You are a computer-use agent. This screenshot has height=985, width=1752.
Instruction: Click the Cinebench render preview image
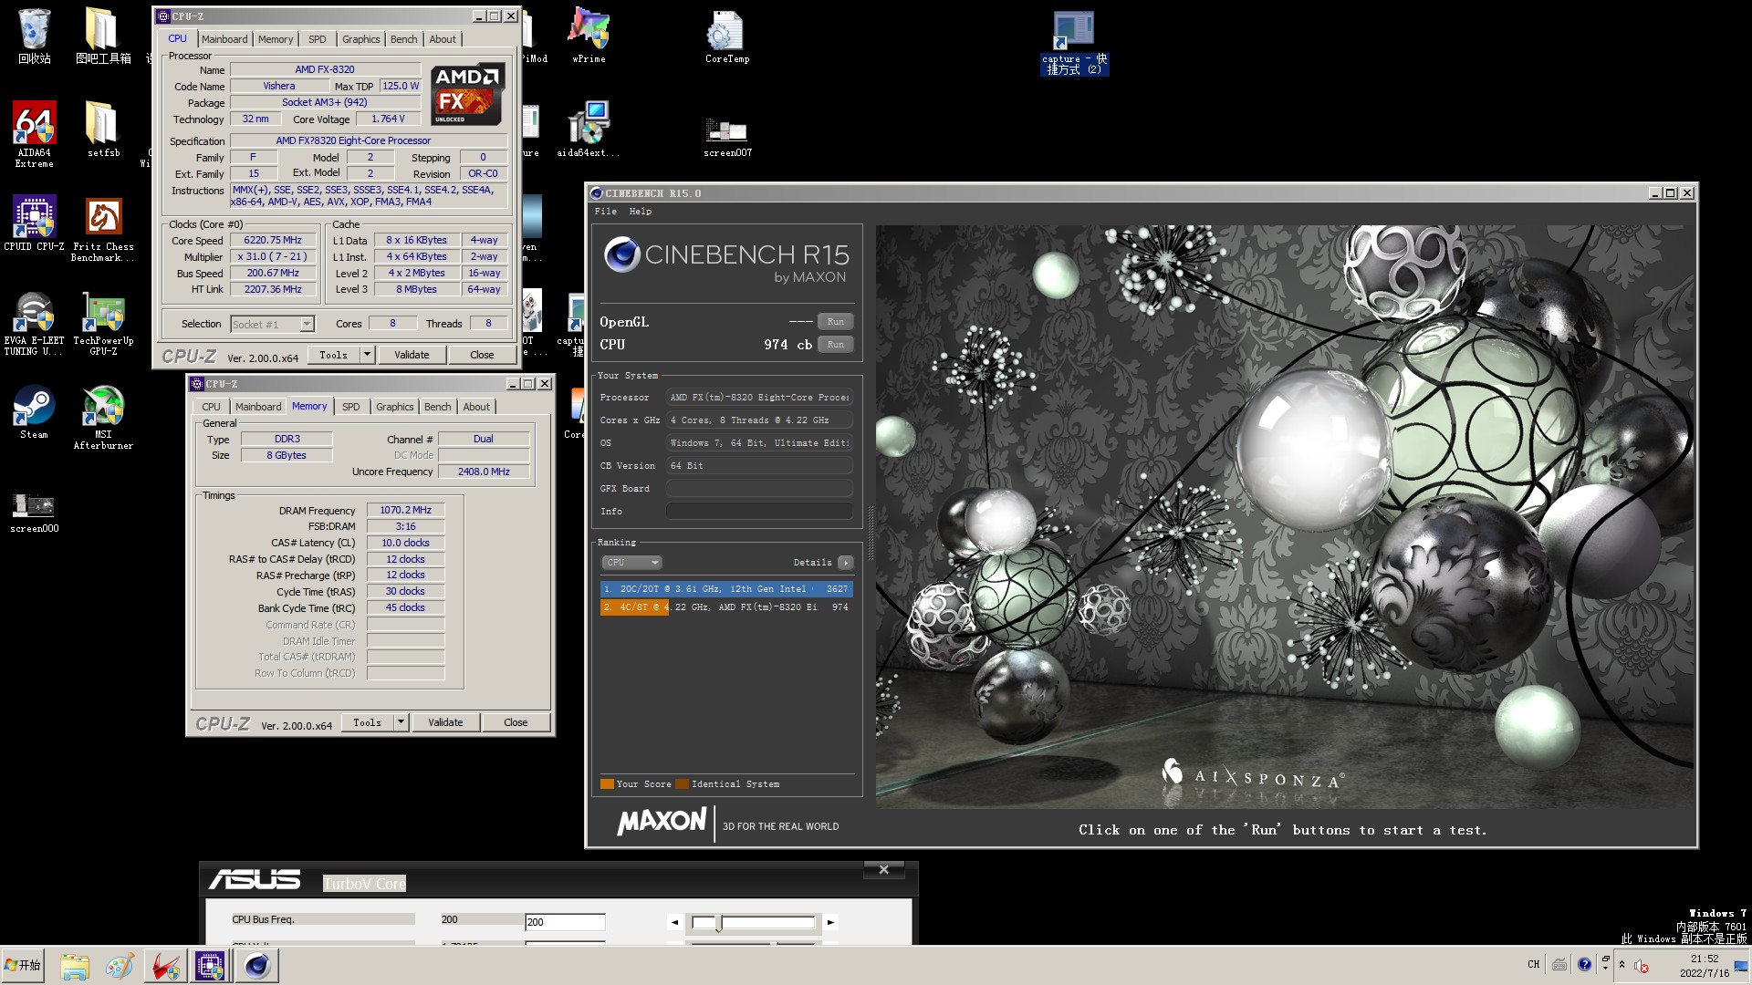point(1285,516)
